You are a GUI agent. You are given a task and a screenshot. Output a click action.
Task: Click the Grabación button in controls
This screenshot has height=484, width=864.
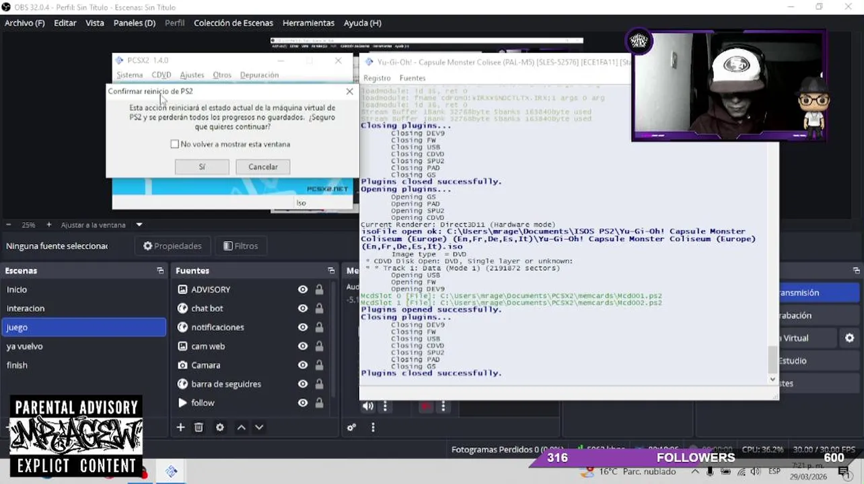click(x=818, y=315)
